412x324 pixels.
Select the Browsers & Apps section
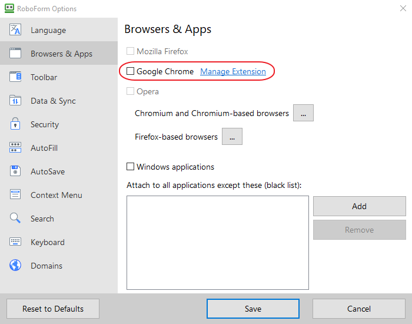[59, 53]
